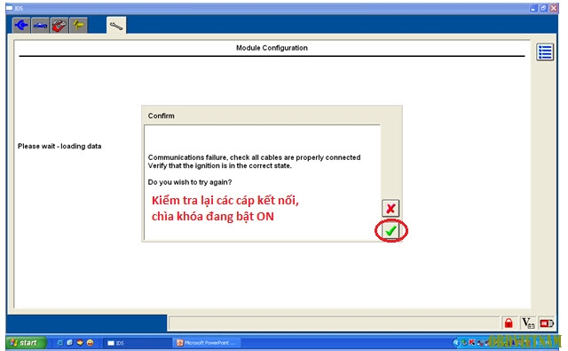Click the 'Please wait - loading data' text

pos(59,146)
